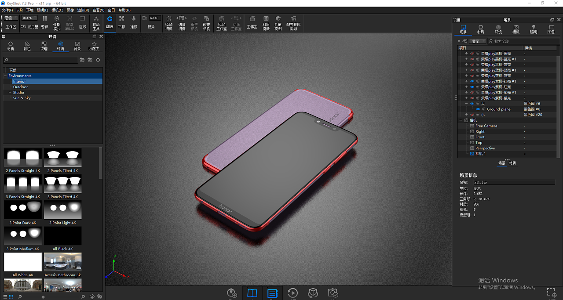
Task: Add a studio (添加工作室)
Action: tap(222, 22)
